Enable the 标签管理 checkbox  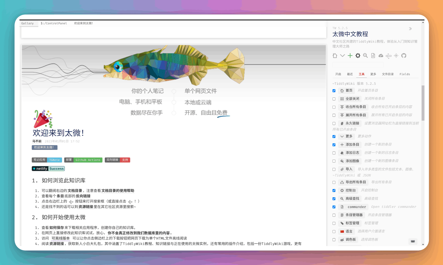tap(334, 223)
